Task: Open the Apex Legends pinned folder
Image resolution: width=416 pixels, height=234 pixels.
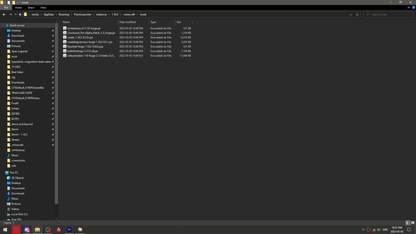Action: [x=19, y=51]
